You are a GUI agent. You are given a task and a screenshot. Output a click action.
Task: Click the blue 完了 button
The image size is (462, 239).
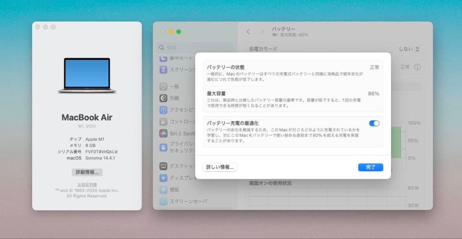tap(370, 167)
